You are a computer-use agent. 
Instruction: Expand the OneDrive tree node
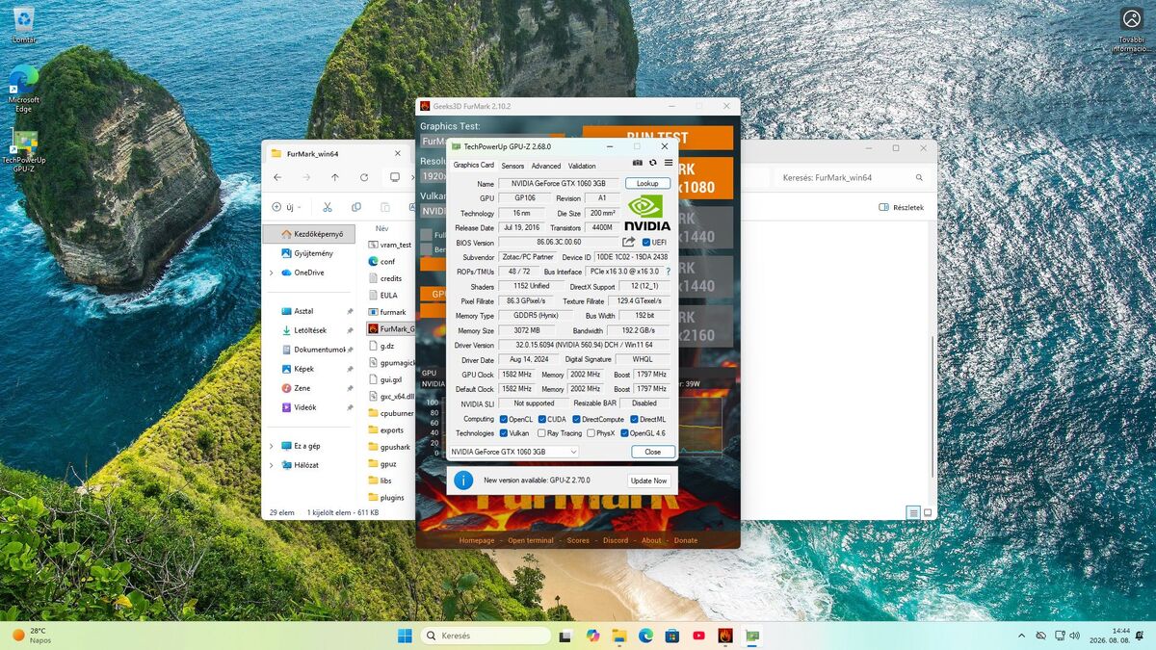tap(272, 273)
